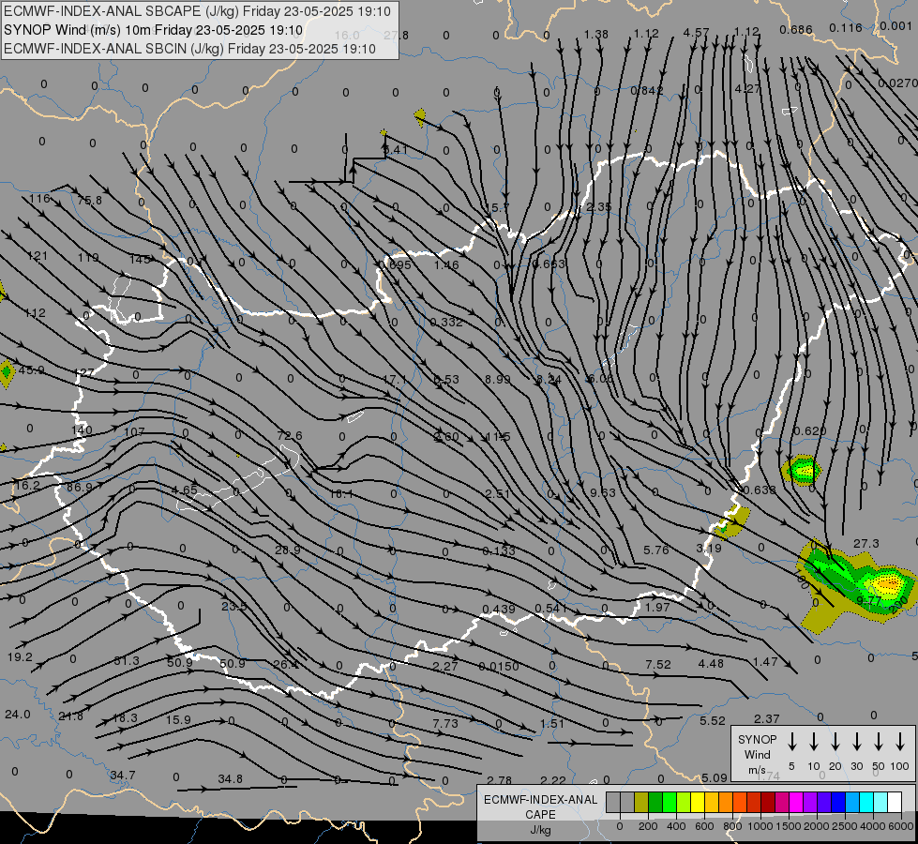The width and height of the screenshot is (918, 844).
Task: Click the 2.35 value on the map
Action: 599,206
